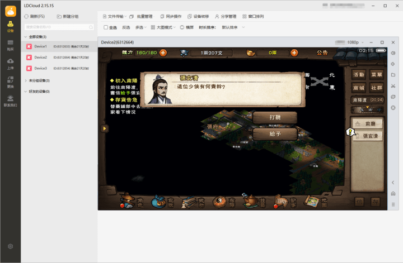Open the 1080p resolution dropdown
The width and height of the screenshot is (403, 263).
355,42
